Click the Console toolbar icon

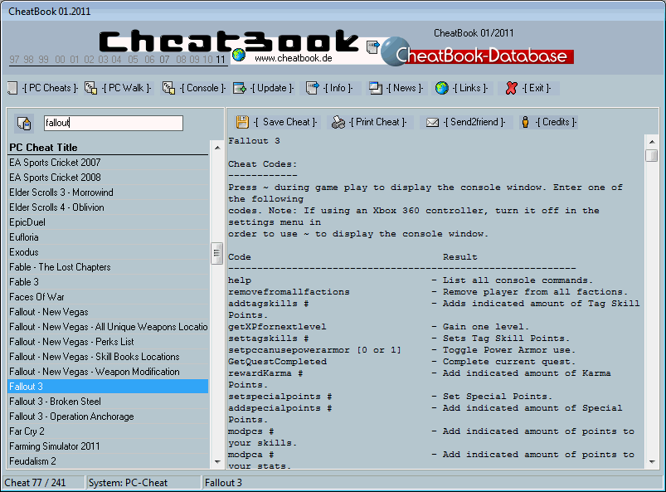click(168, 88)
